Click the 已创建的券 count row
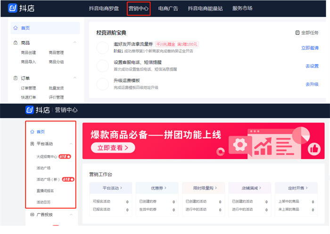This screenshot has height=234, width=330. tap(157, 202)
